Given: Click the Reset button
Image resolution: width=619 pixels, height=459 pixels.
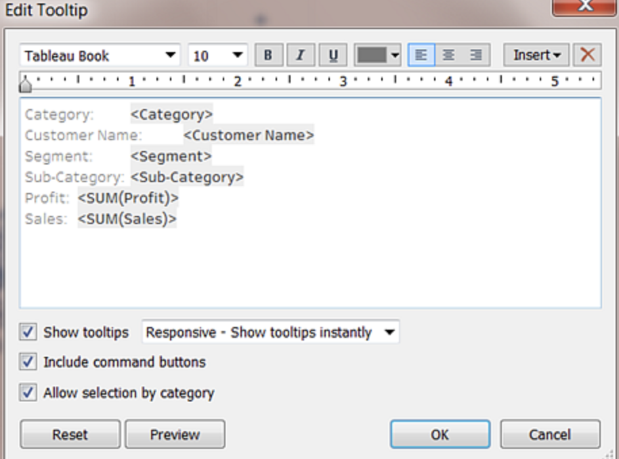Looking at the screenshot, I should [x=70, y=434].
